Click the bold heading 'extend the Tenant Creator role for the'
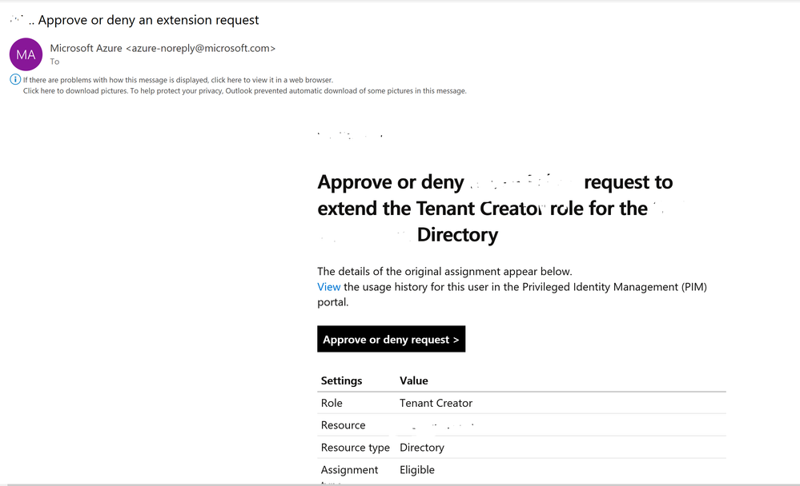This screenshot has height=486, width=800. [x=483, y=209]
